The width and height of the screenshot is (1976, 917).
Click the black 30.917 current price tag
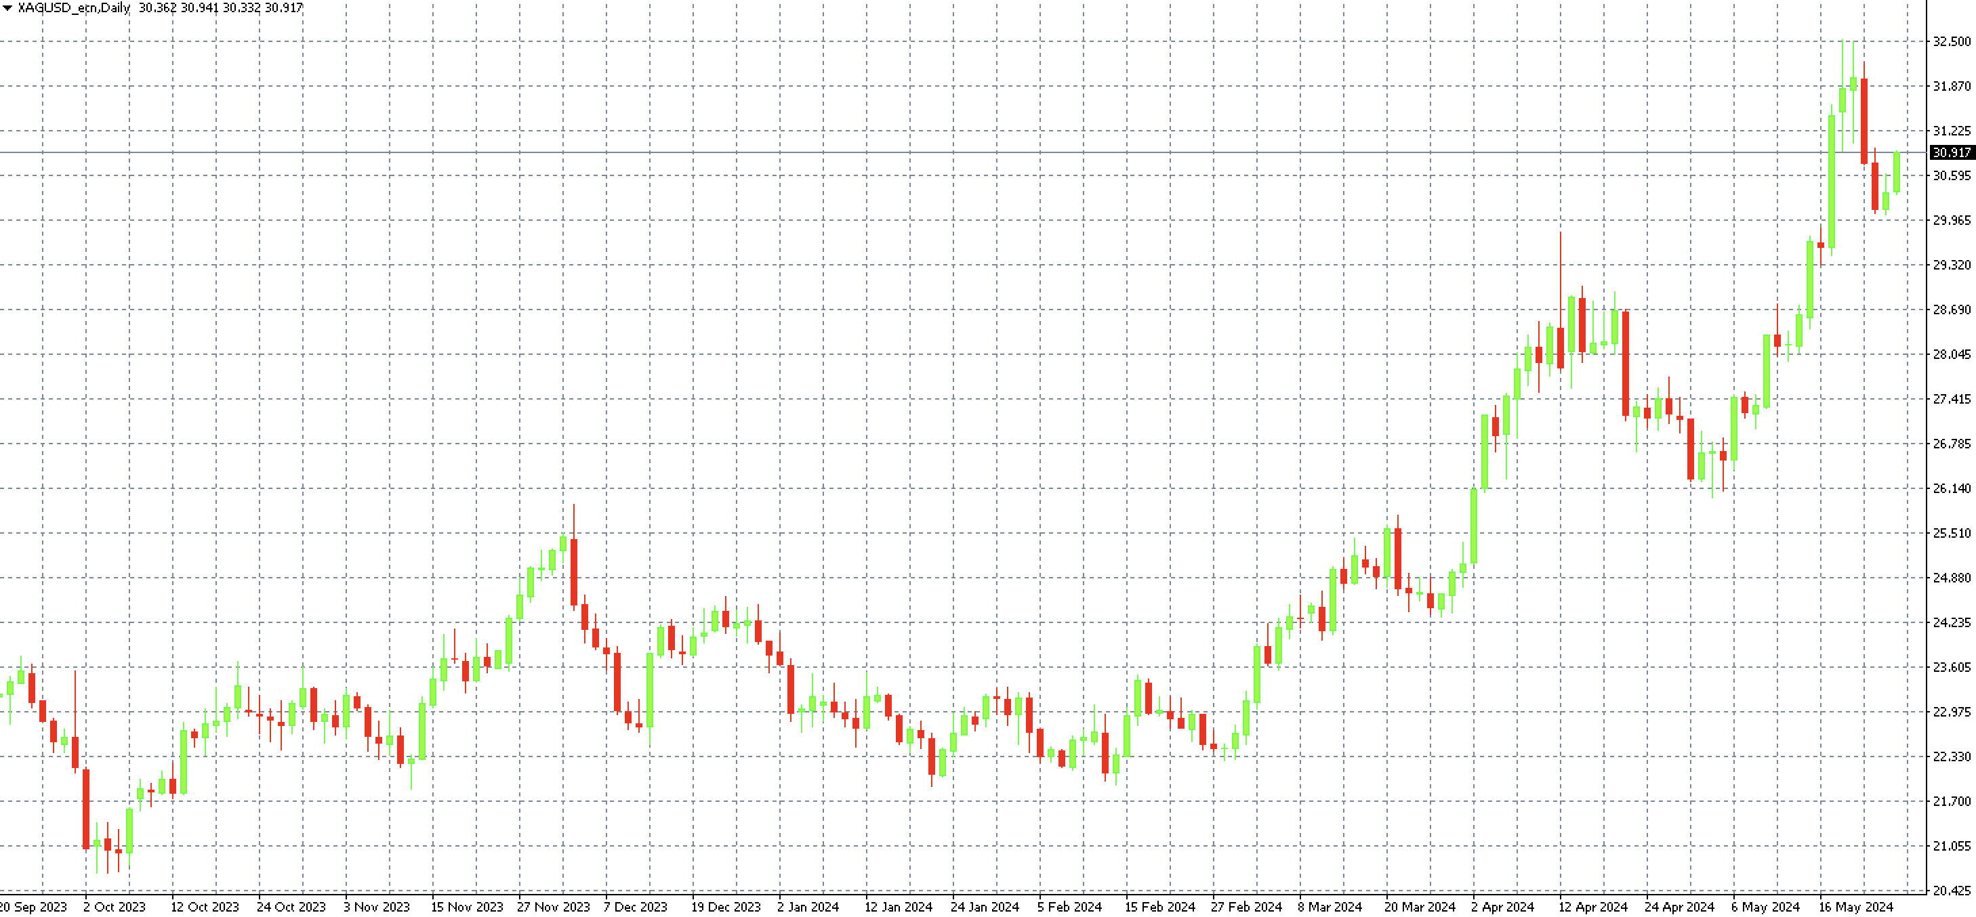(1950, 152)
